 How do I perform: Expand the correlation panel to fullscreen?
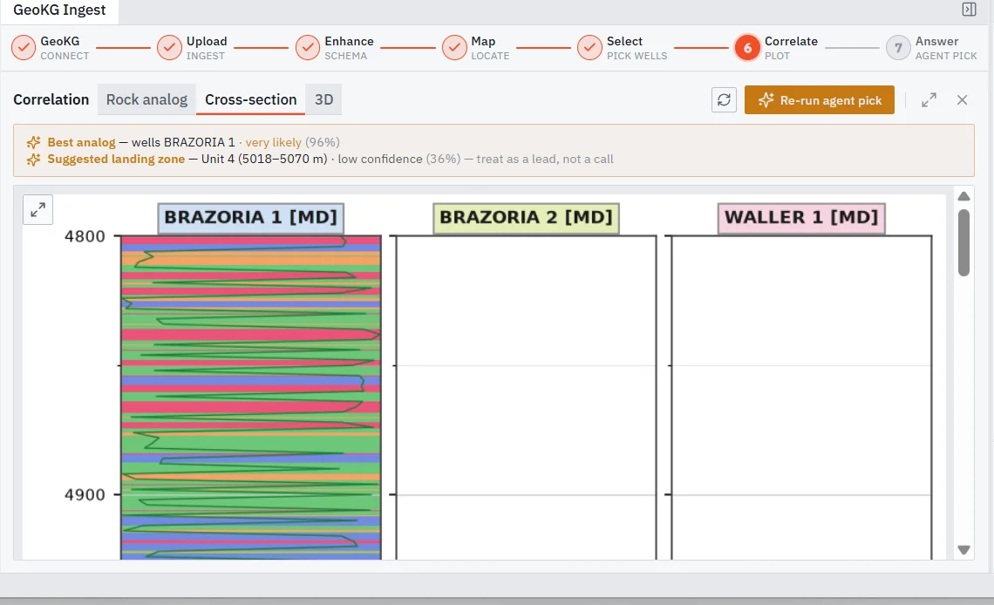pos(929,100)
